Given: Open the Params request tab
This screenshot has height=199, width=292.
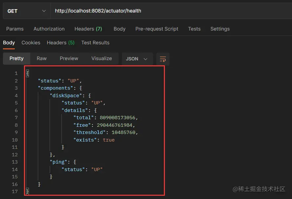Looking at the screenshot, I should (x=15, y=29).
